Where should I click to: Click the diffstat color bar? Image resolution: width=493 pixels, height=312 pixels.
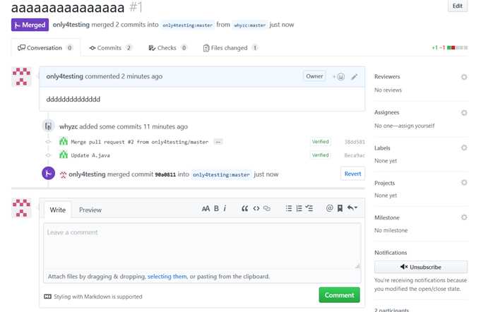458,48
